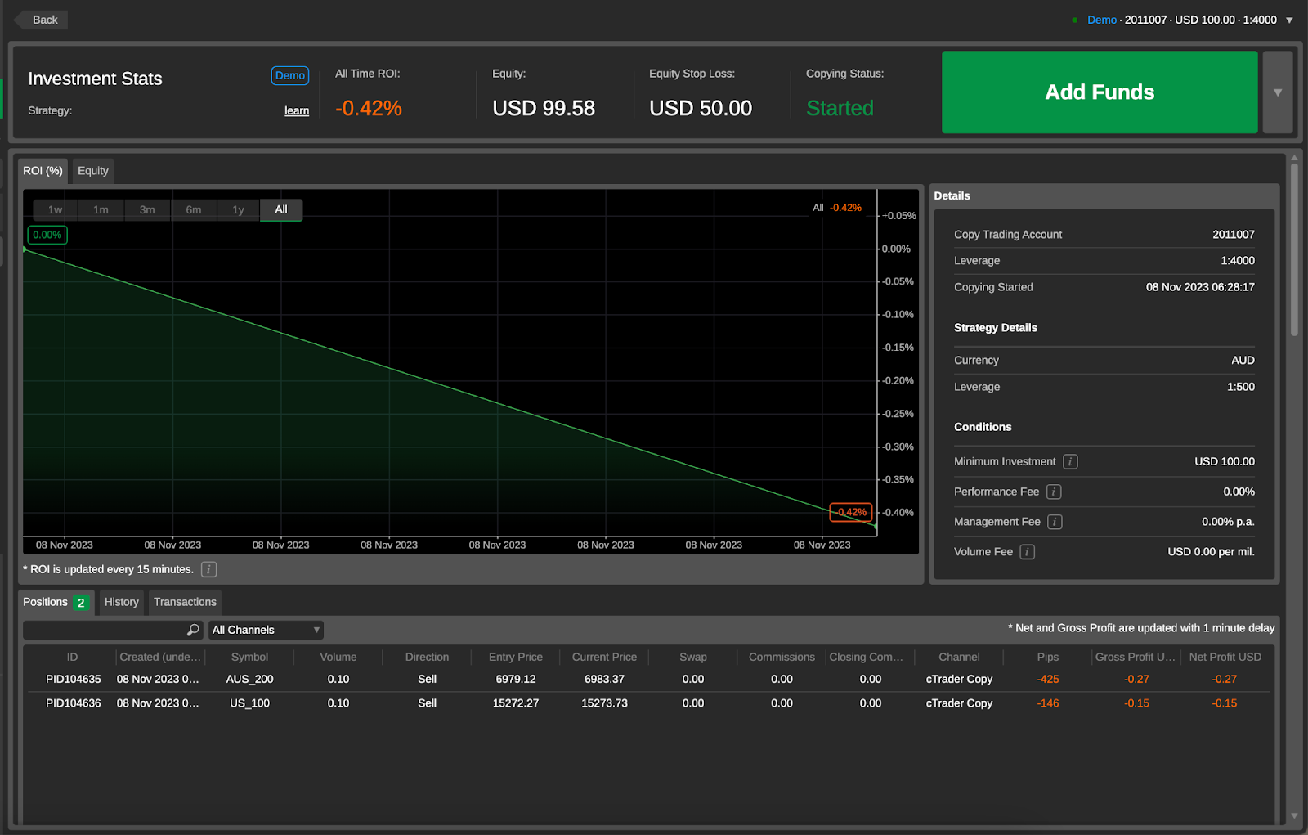
Task: Open the Management Fee info tooltip
Action: (1055, 521)
